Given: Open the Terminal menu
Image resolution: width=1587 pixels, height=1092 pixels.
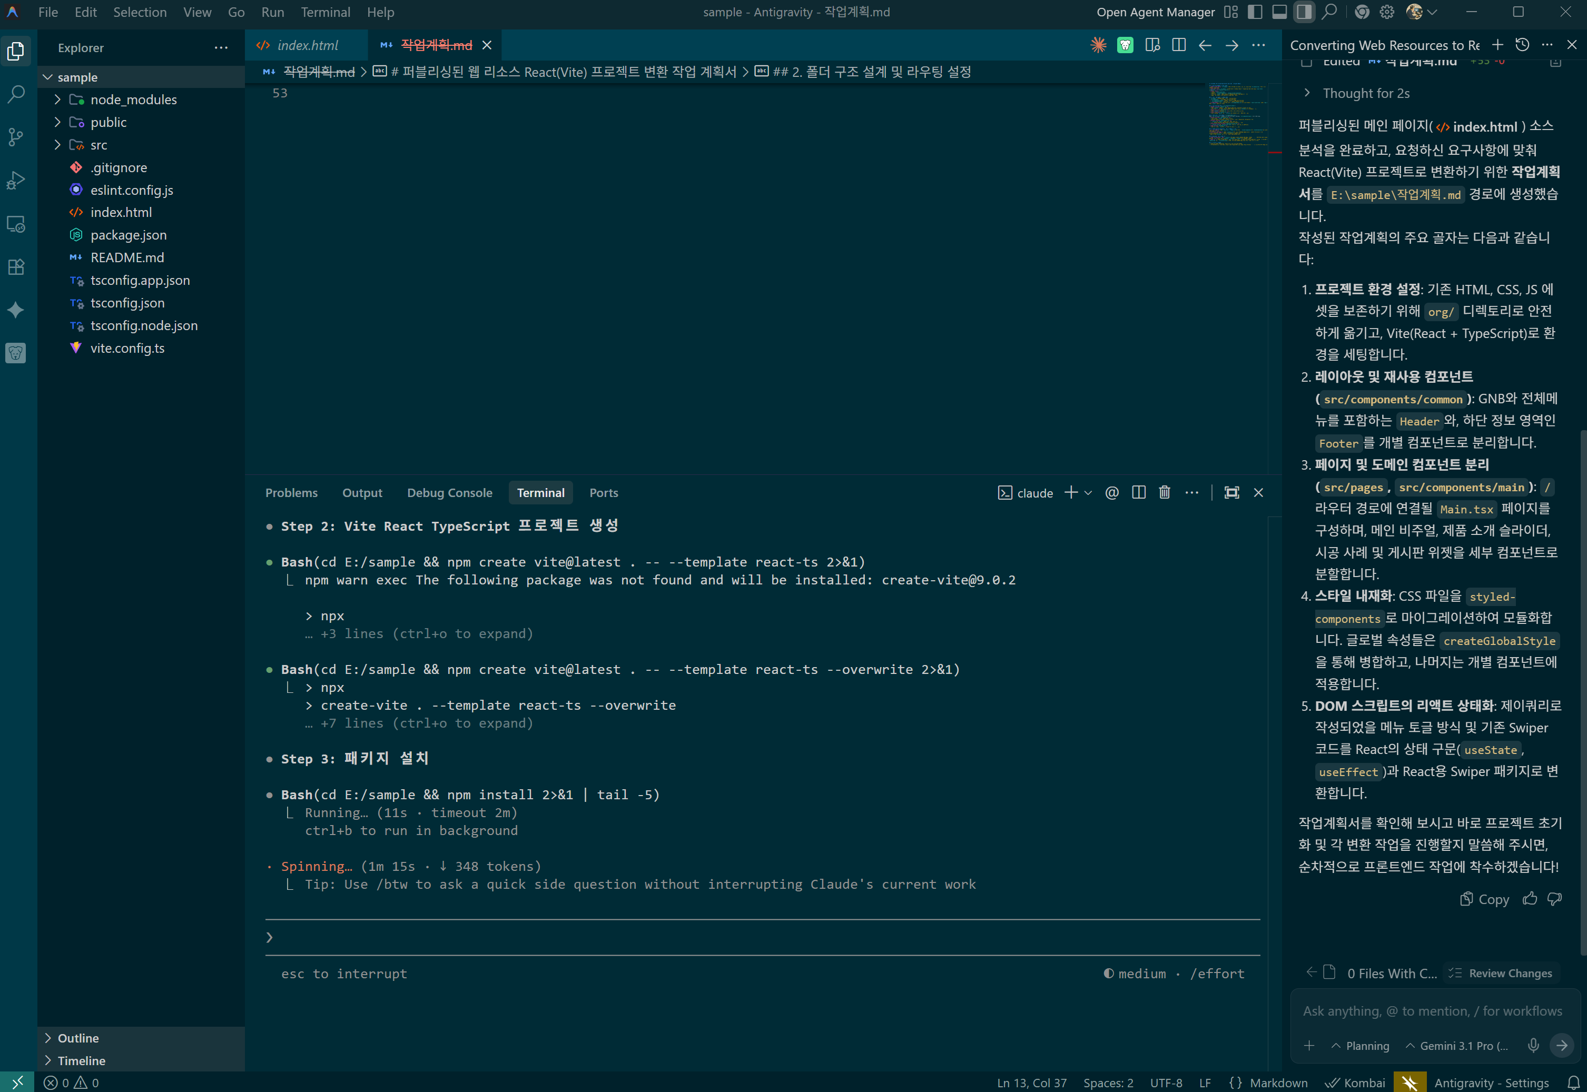Looking at the screenshot, I should 325,12.
